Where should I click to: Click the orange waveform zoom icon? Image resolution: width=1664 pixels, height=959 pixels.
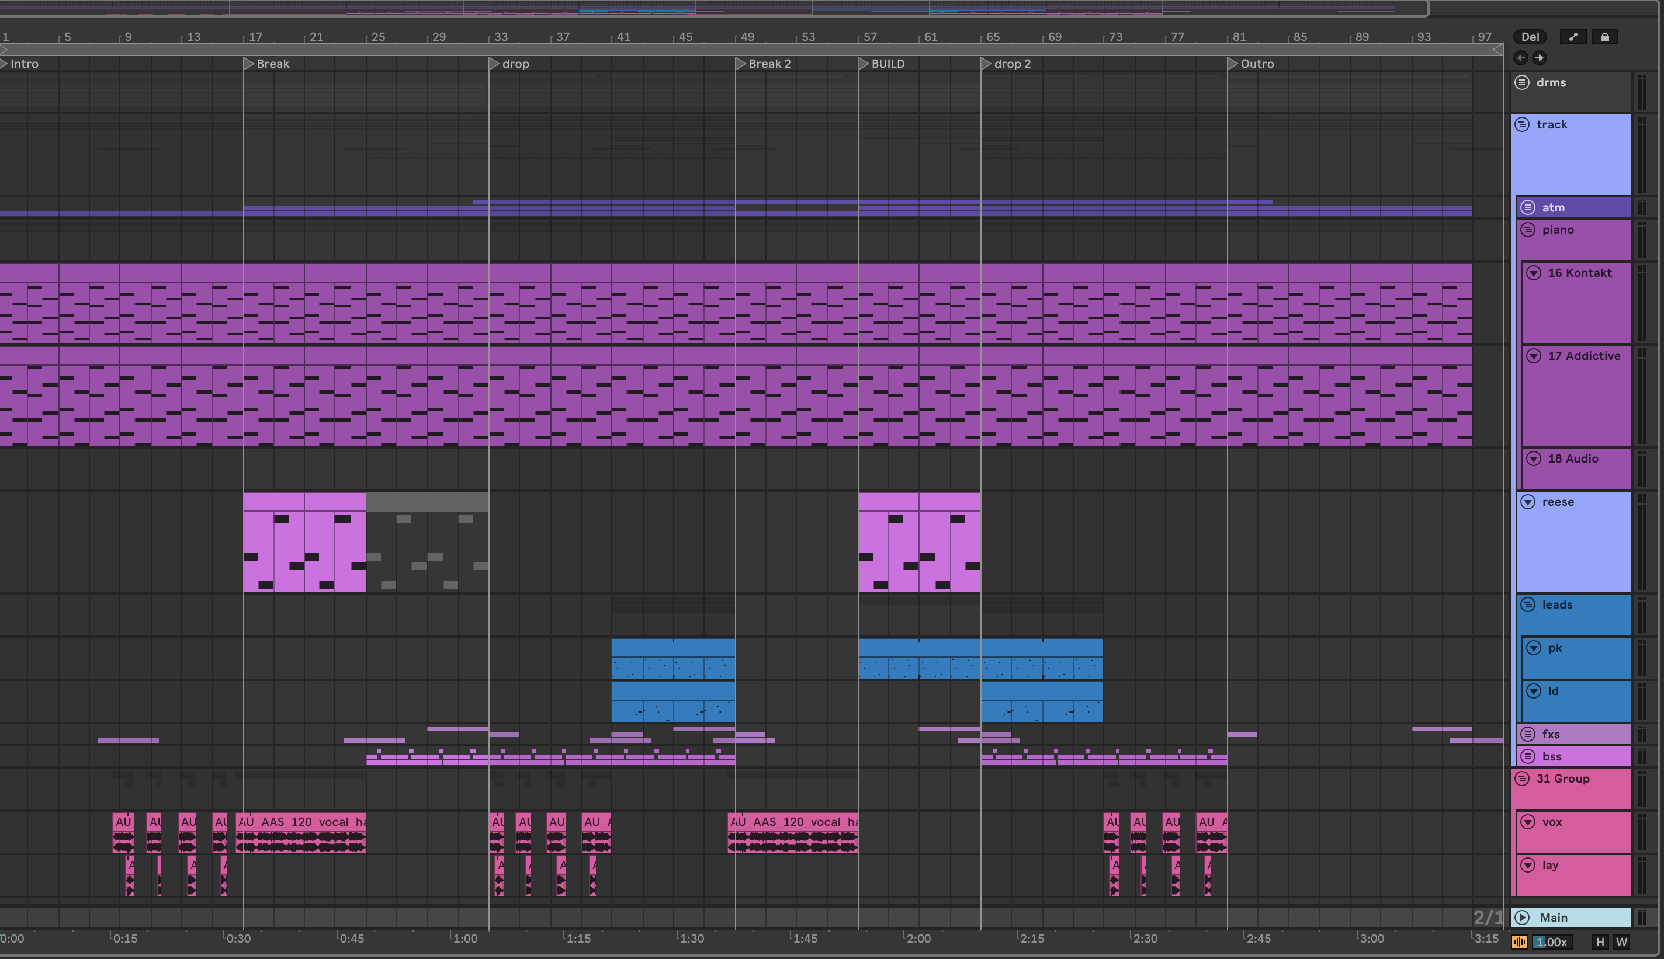pos(1520,942)
